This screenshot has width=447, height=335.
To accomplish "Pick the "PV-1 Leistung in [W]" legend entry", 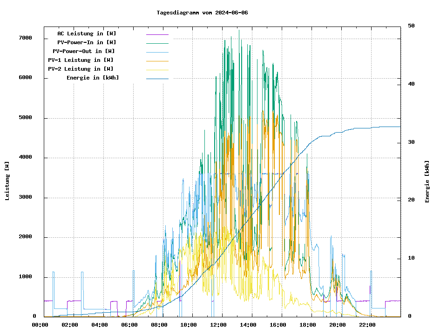I will [x=81, y=60].
